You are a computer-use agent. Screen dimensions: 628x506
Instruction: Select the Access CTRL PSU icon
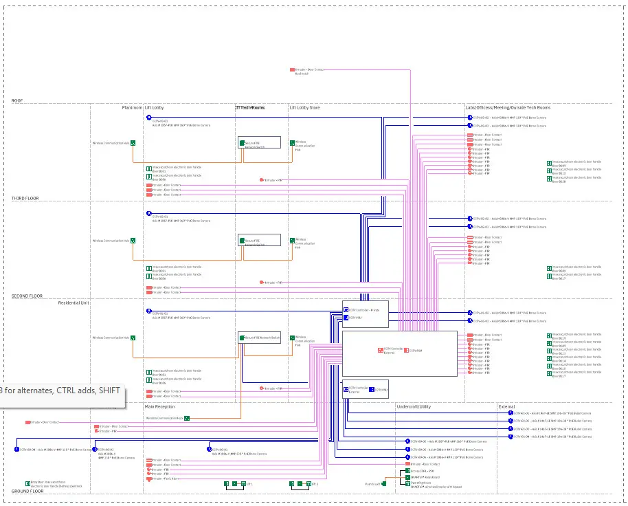pyautogui.click(x=407, y=471)
